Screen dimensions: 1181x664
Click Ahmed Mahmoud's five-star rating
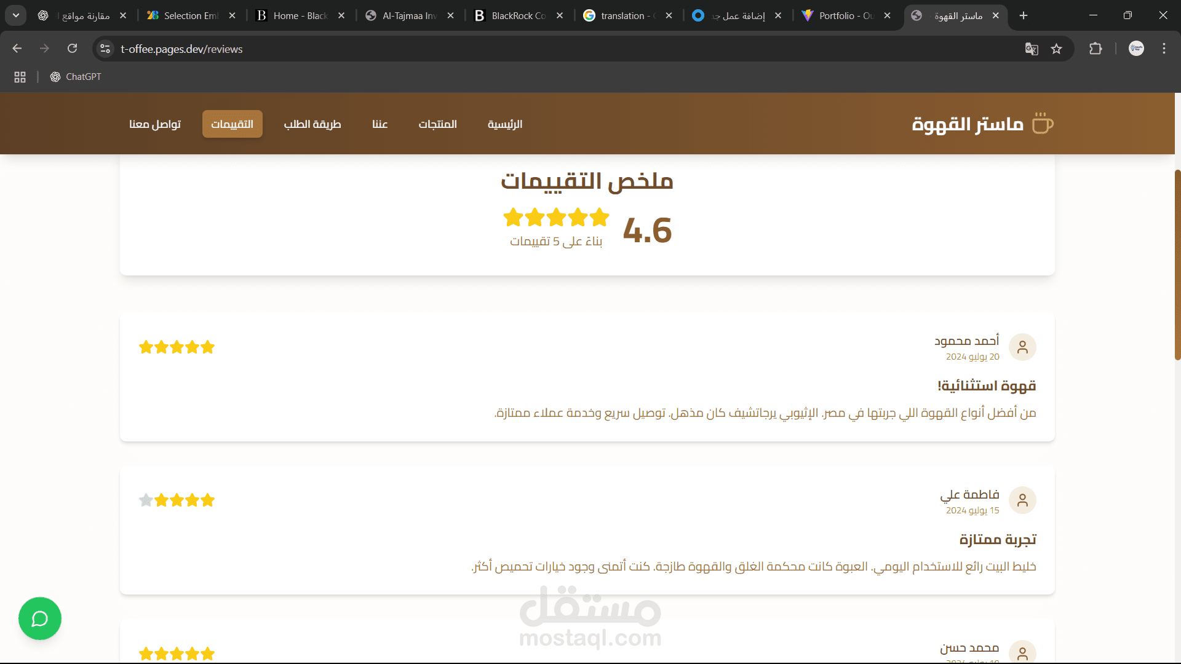click(177, 347)
